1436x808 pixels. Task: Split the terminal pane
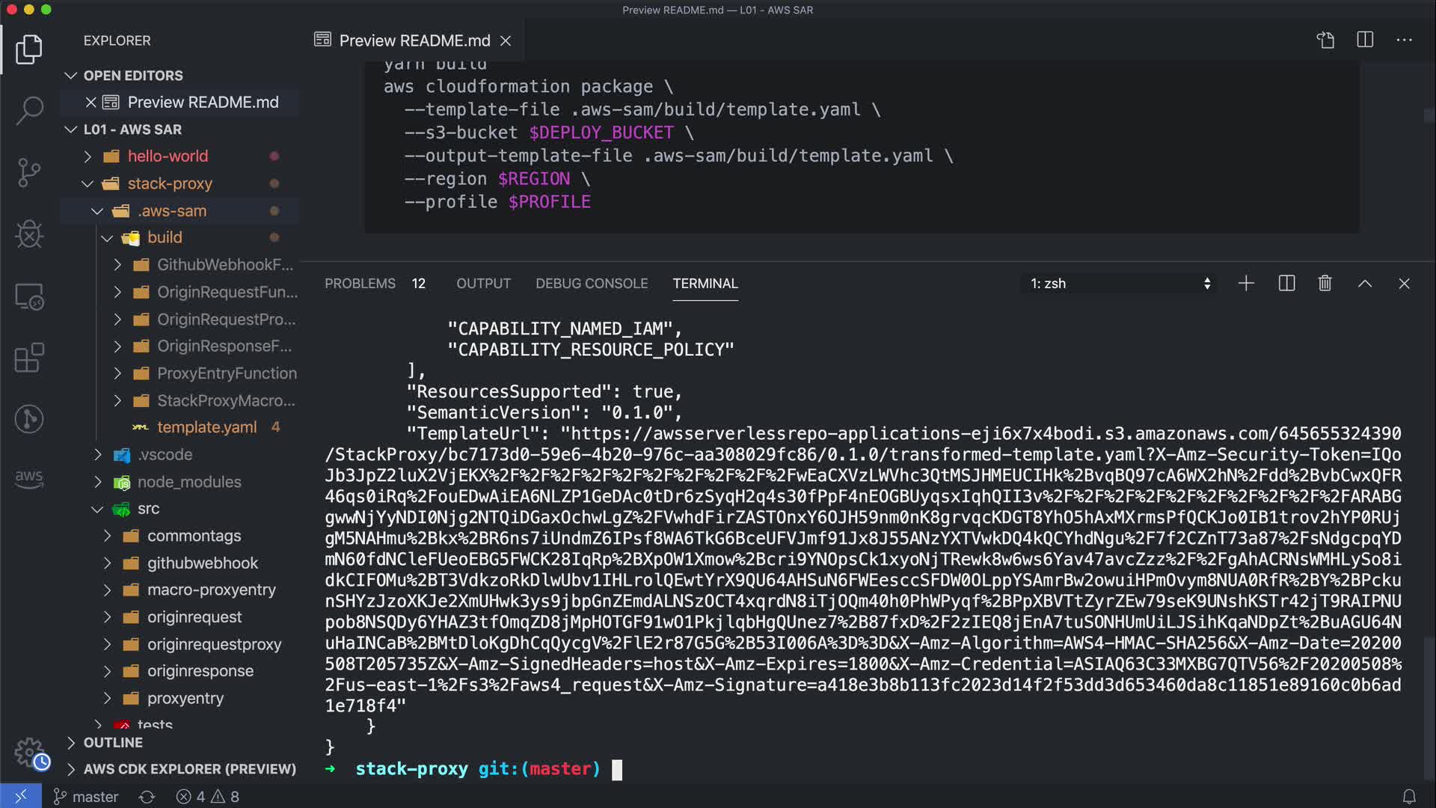[x=1286, y=284]
